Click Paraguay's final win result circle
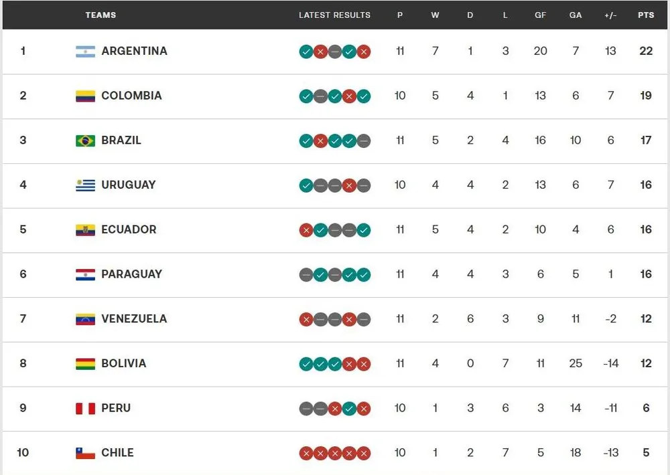The width and height of the screenshot is (670, 475). tap(363, 274)
